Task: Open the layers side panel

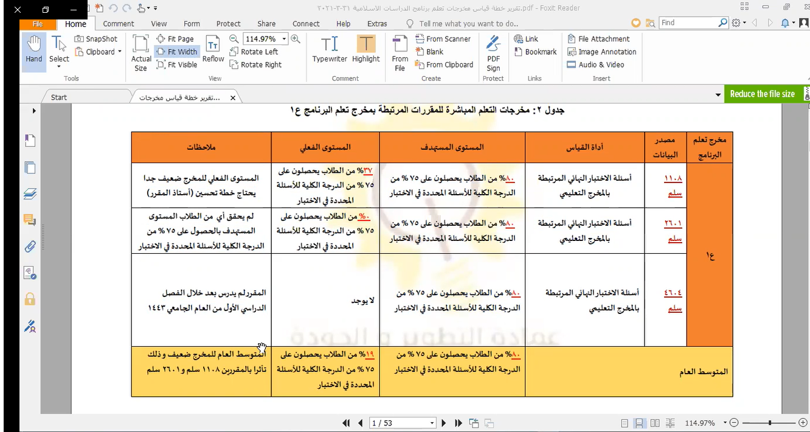Action: [x=30, y=193]
